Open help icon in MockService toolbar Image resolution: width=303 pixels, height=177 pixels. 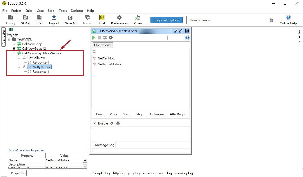point(187,38)
